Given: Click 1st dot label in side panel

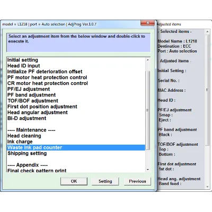Looking at the screenshot, I should point(166,169).
